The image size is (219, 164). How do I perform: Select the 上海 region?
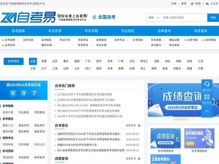tap(55, 68)
